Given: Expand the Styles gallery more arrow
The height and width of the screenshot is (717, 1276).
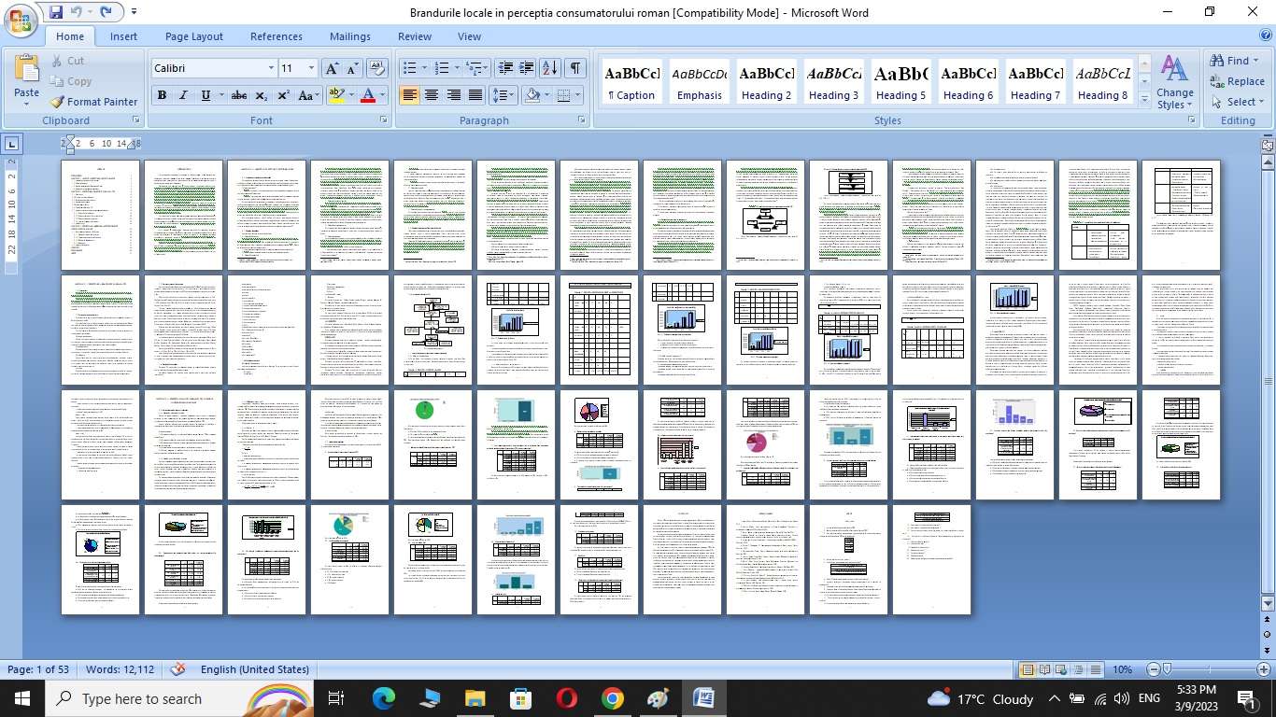Looking at the screenshot, I should (x=1145, y=99).
